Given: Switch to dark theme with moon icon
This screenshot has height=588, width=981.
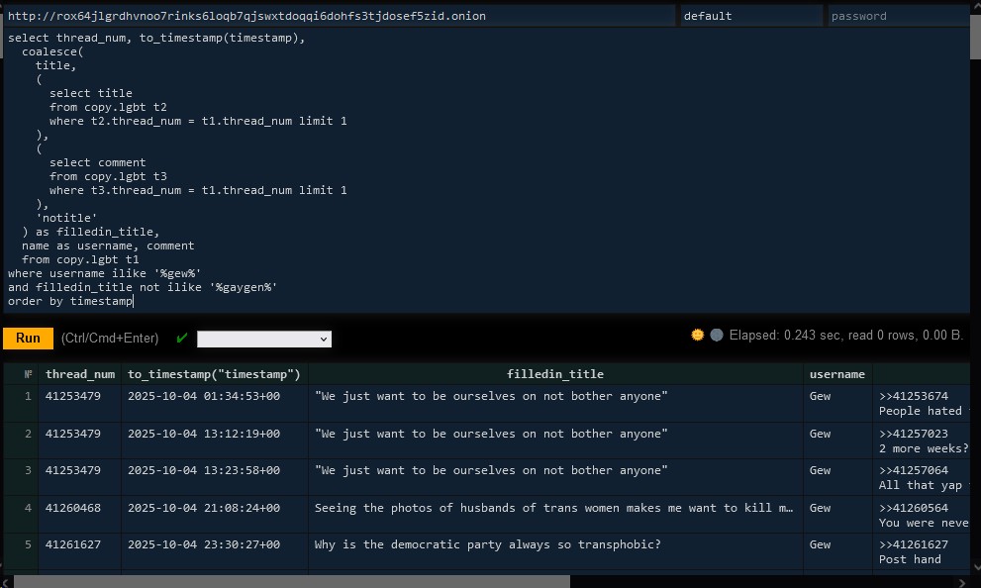Looking at the screenshot, I should [717, 336].
